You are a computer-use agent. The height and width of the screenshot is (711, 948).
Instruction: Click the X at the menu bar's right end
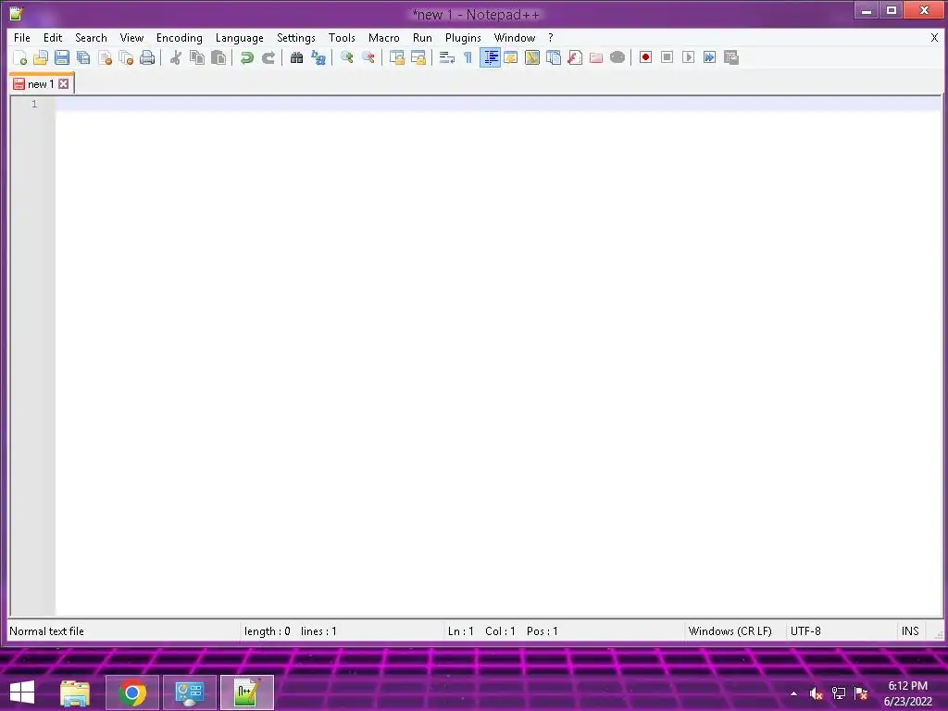click(x=934, y=37)
